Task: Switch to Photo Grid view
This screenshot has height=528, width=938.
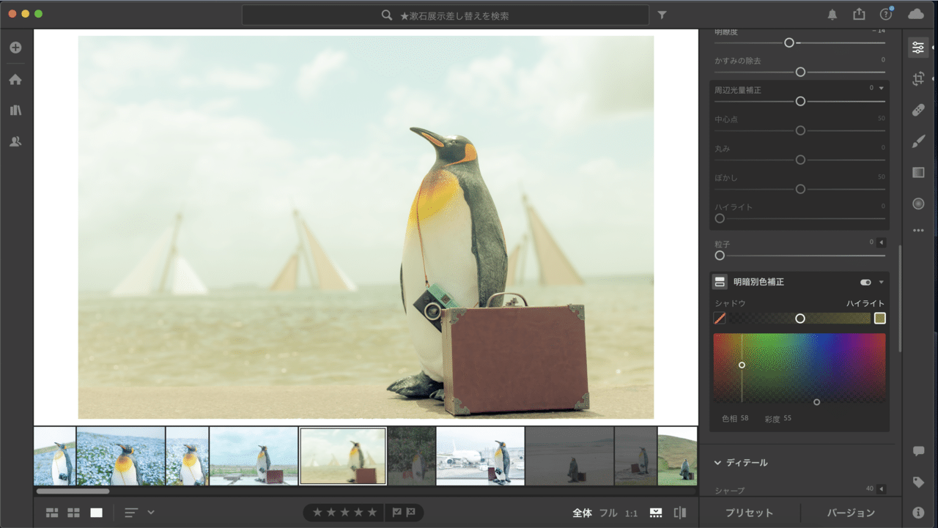Action: 52,513
